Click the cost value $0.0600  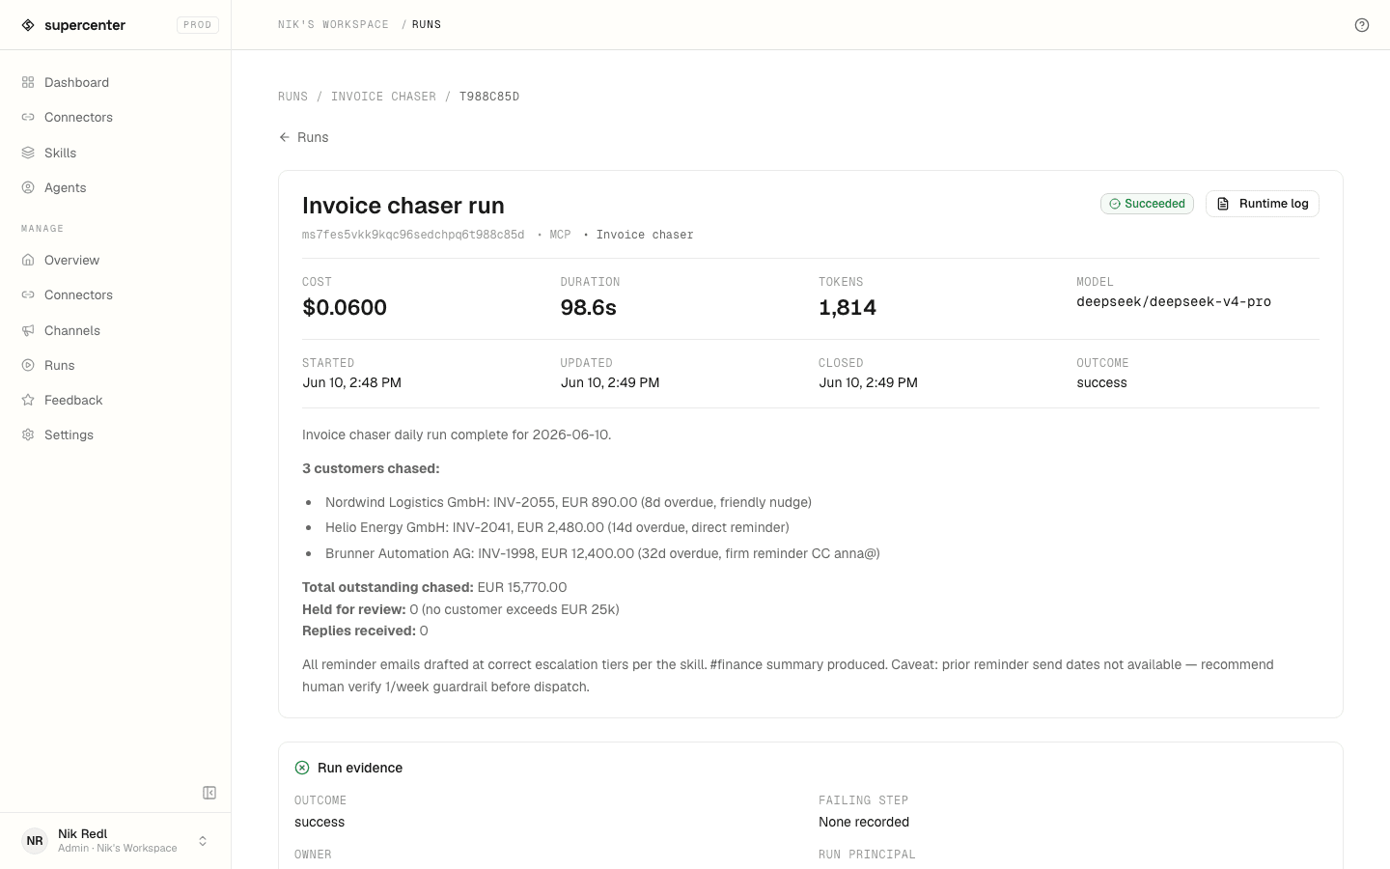(345, 307)
